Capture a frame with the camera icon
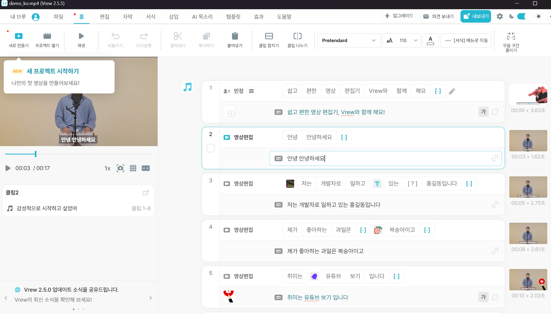551x314 pixels. [120, 168]
